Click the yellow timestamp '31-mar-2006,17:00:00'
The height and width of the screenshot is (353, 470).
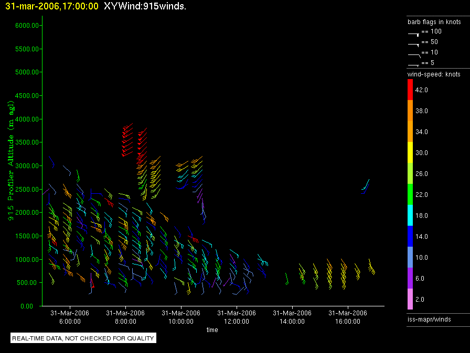point(52,6)
